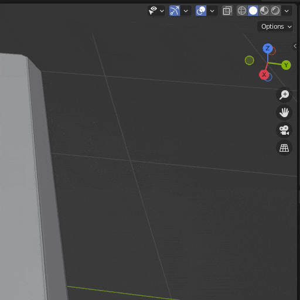The height and width of the screenshot is (300, 300).
Task: Click the blue Z axis gizmo ball
Action: 268,48
